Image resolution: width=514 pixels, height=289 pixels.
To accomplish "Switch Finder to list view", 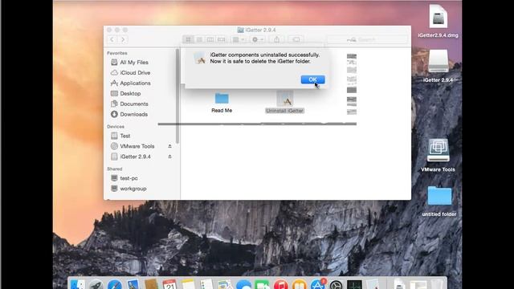I will pyautogui.click(x=199, y=39).
